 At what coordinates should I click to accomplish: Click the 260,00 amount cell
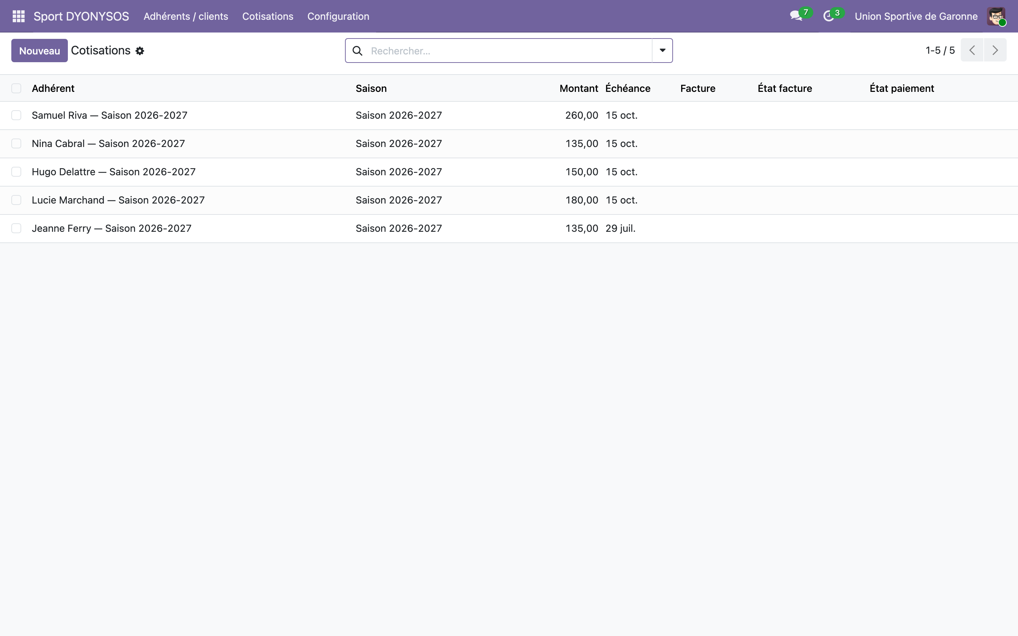[x=581, y=115]
